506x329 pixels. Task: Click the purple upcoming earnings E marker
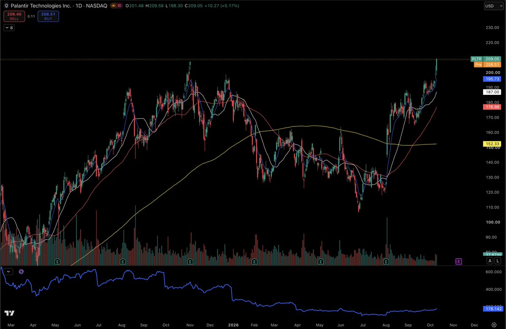tap(458, 261)
